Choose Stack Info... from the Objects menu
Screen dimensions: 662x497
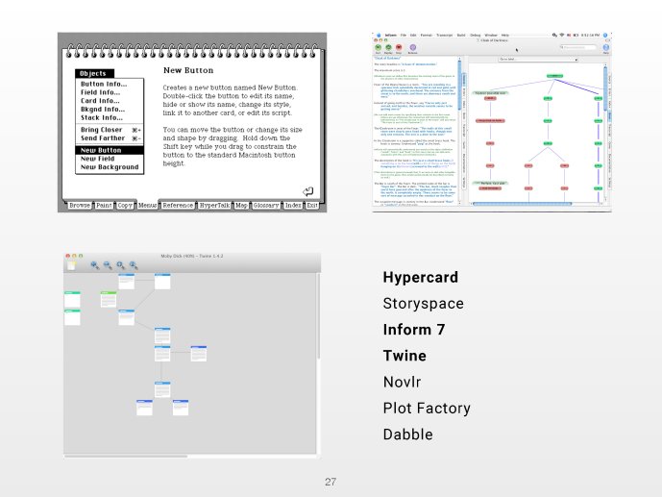102,118
